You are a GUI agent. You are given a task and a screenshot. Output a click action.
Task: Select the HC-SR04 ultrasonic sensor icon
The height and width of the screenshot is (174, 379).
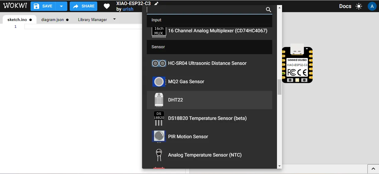159,63
